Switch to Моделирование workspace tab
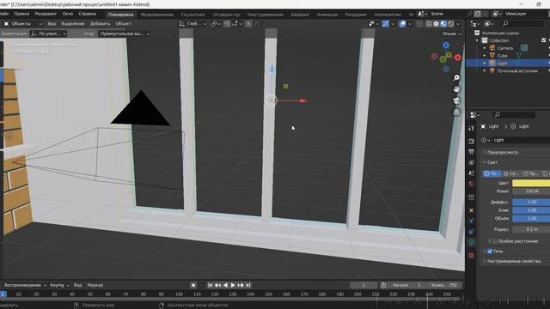Image resolution: width=550 pixels, height=309 pixels. [156, 15]
